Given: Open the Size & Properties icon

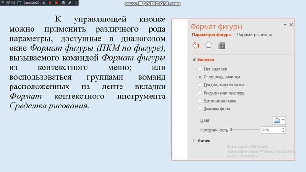Looking at the screenshot, I should point(221,46).
